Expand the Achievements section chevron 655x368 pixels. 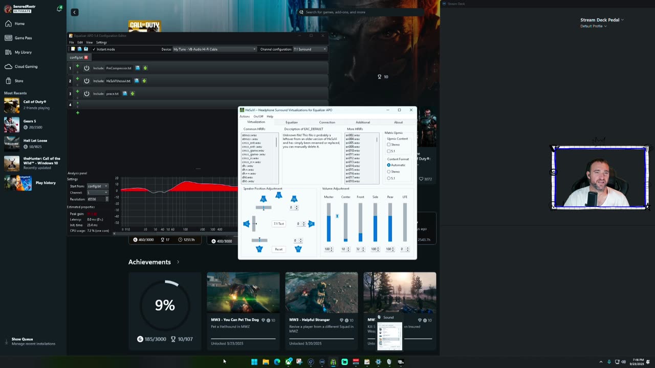point(178,262)
